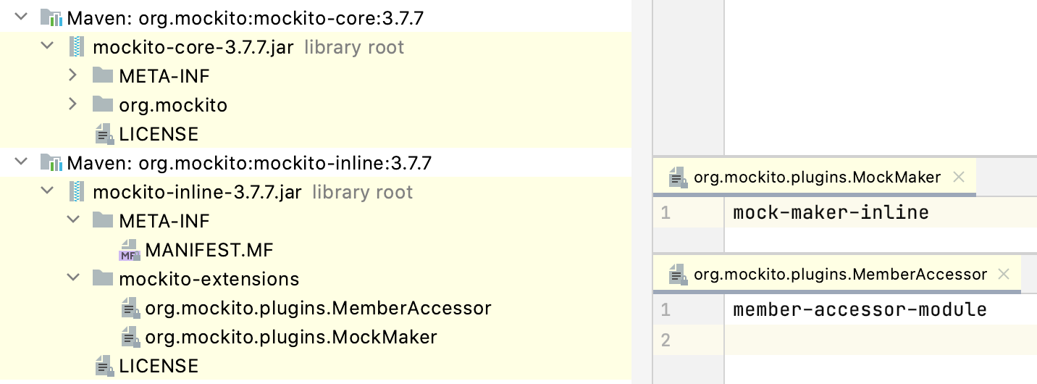Expand the META-INF folder under mockito-core

72,75
